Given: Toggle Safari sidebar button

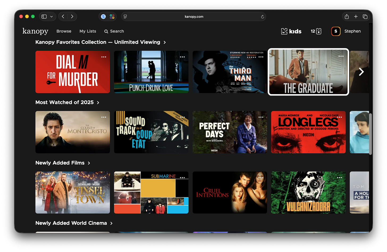Looking at the screenshot, I should pos(44,16).
